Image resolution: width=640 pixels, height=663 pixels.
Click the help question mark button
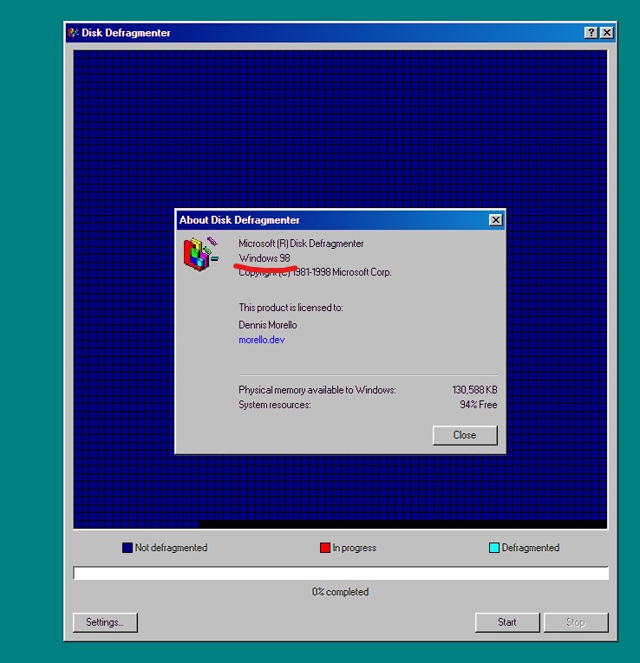tap(591, 33)
